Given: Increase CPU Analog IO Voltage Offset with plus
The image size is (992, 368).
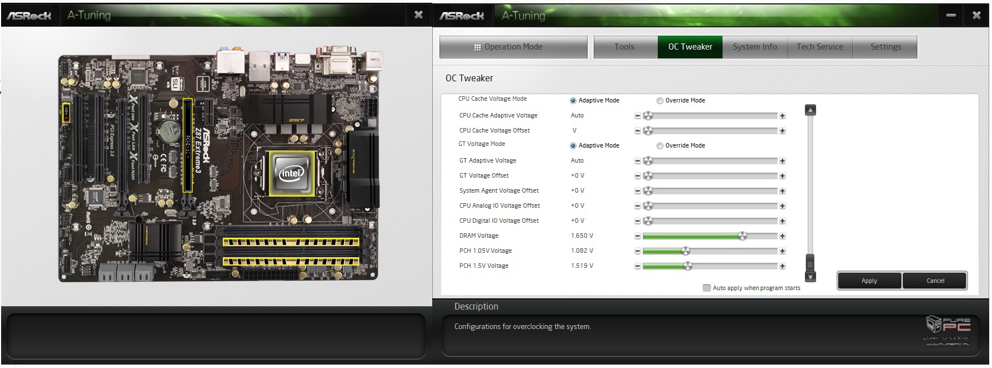Looking at the screenshot, I should point(783,206).
